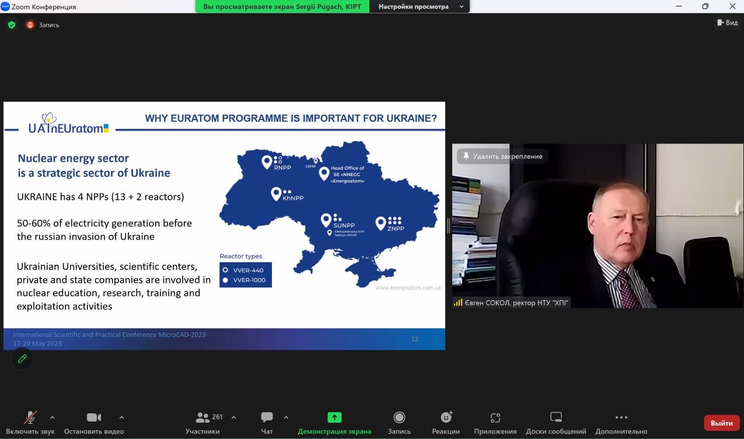Leave meeting with Выйти button
Screen dimensions: 744x439
pos(722,423)
